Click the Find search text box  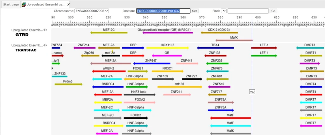pos(248,11)
